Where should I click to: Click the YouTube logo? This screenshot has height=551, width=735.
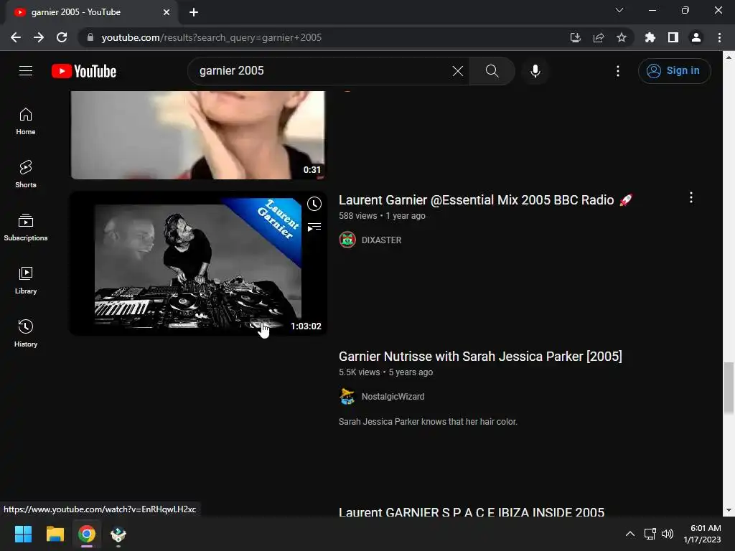tap(84, 71)
